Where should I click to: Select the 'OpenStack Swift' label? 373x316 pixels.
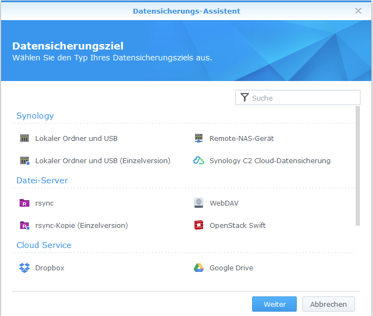click(237, 226)
